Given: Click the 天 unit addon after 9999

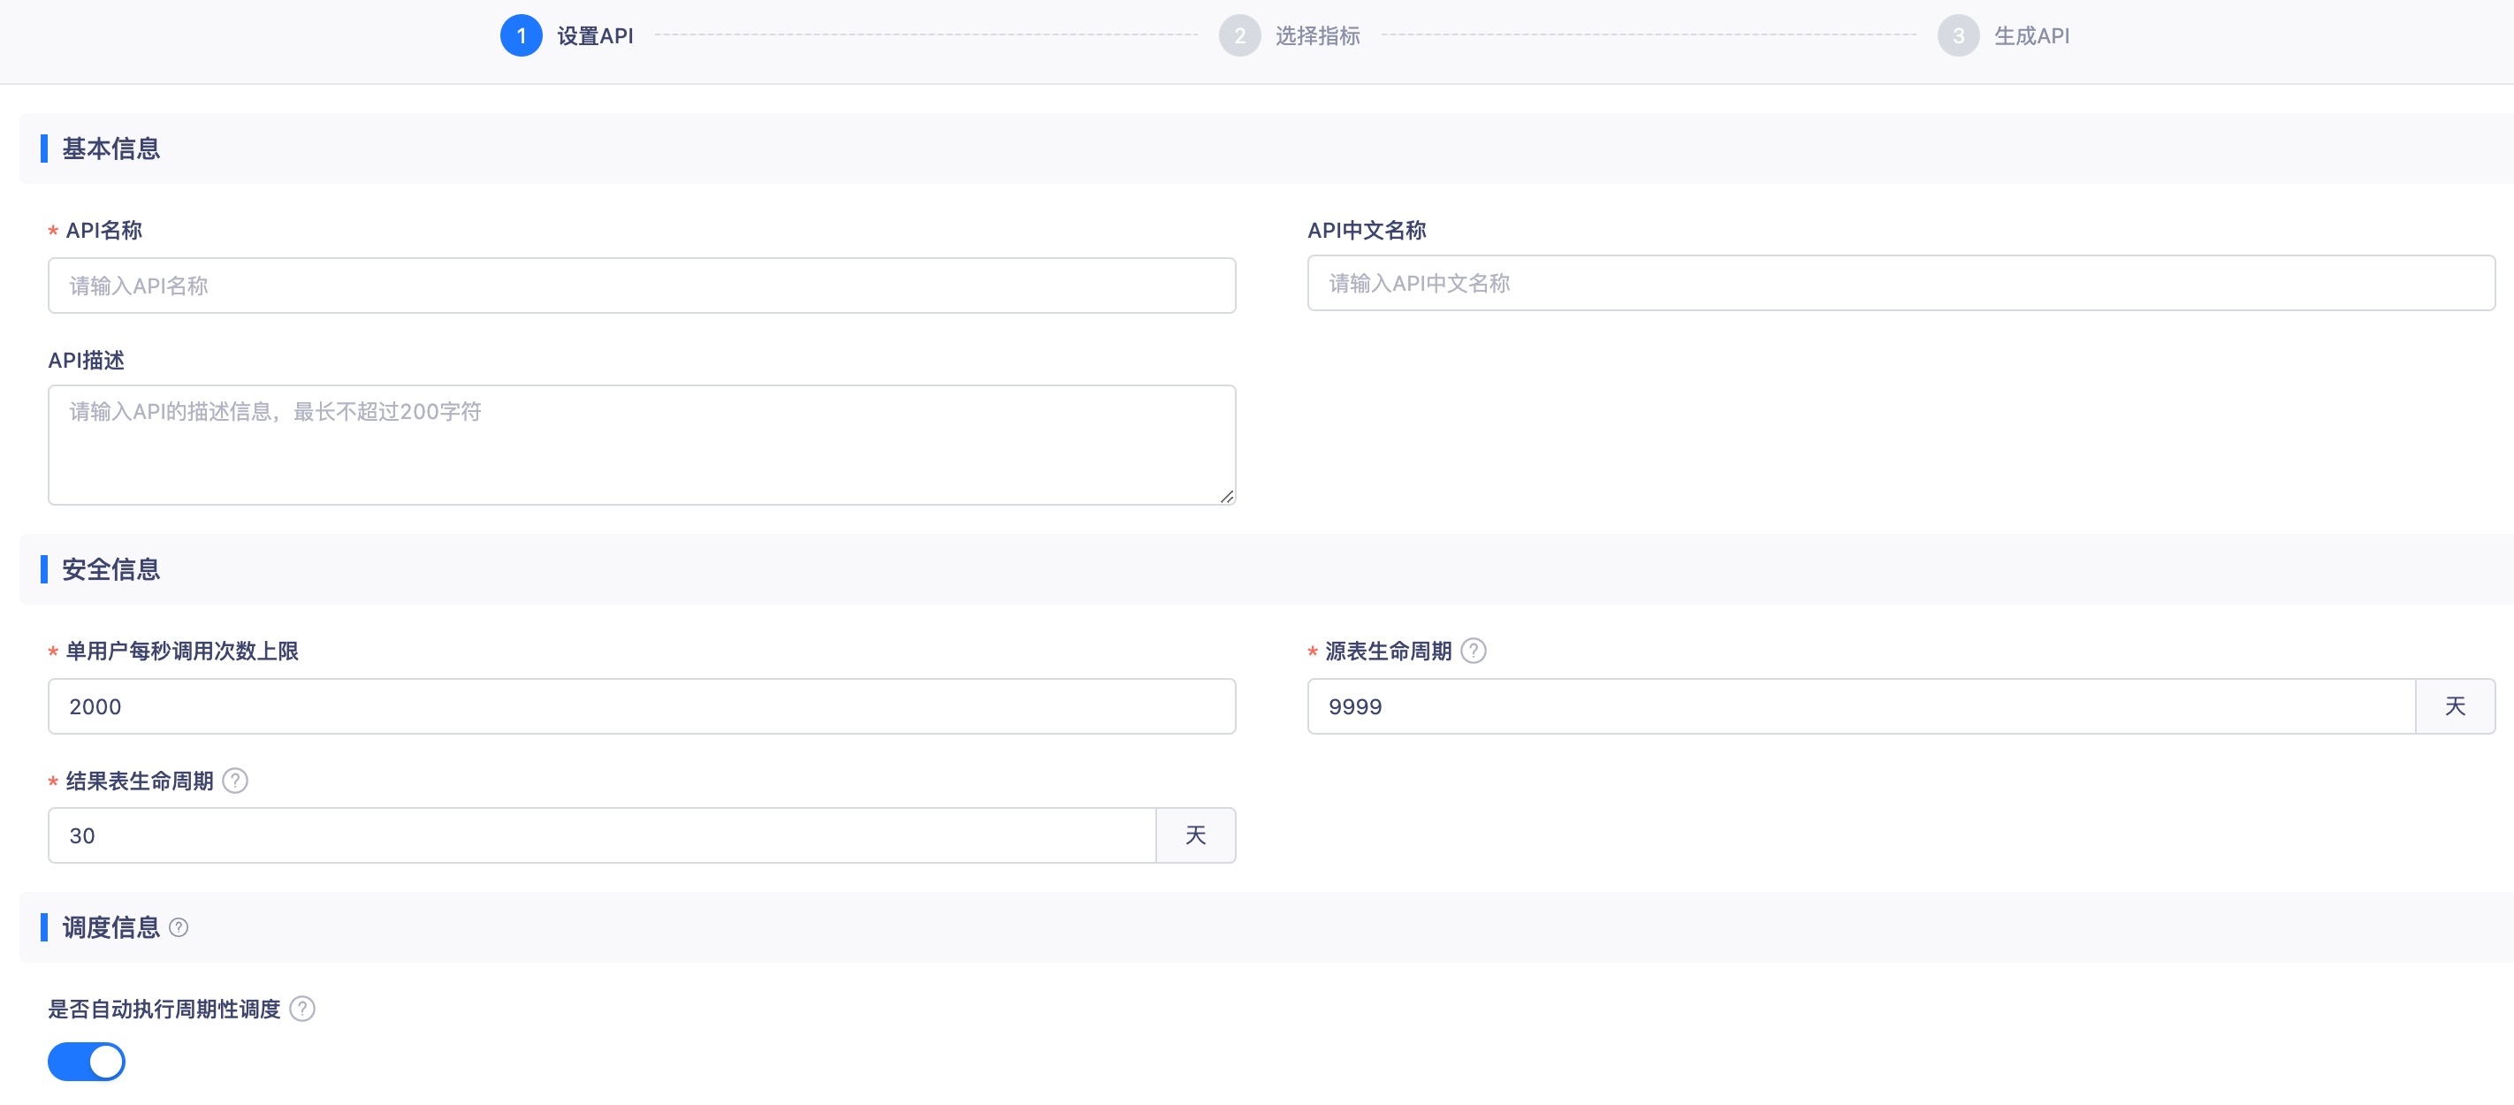Looking at the screenshot, I should 2455,705.
